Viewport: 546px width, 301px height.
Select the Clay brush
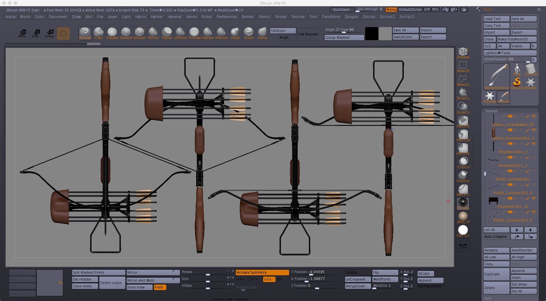click(x=99, y=34)
